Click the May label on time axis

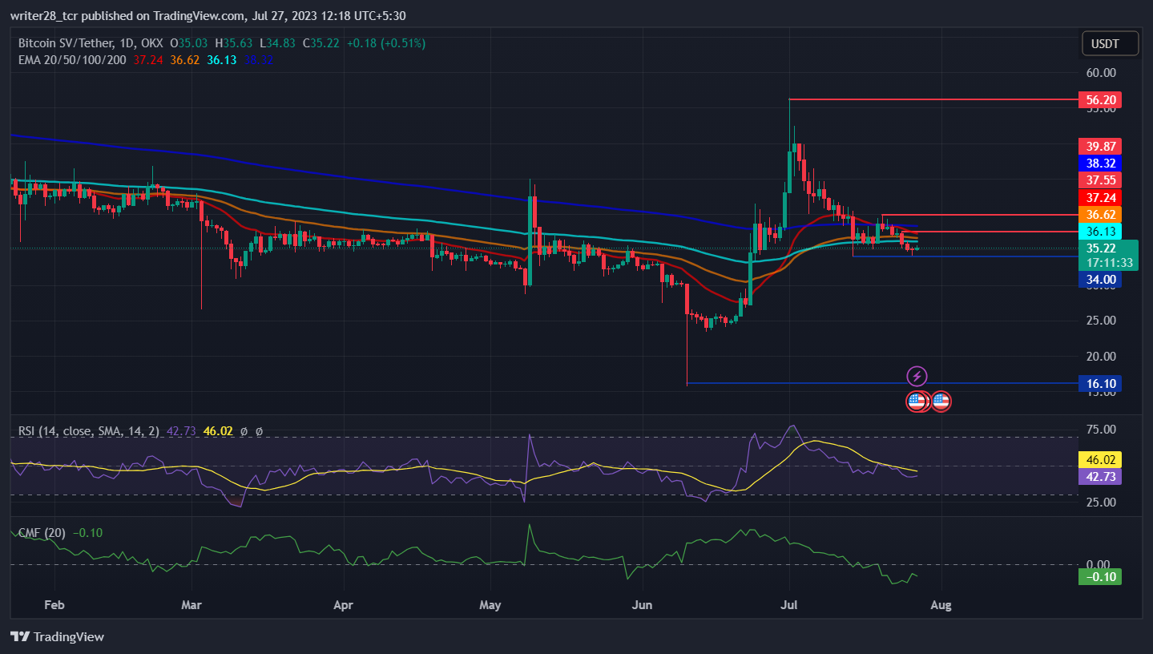point(490,604)
